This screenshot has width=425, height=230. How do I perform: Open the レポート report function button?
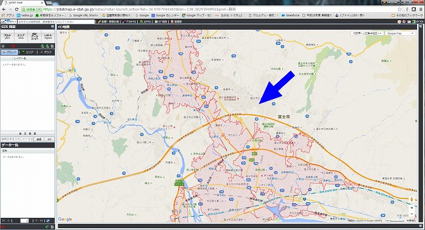click(48, 36)
